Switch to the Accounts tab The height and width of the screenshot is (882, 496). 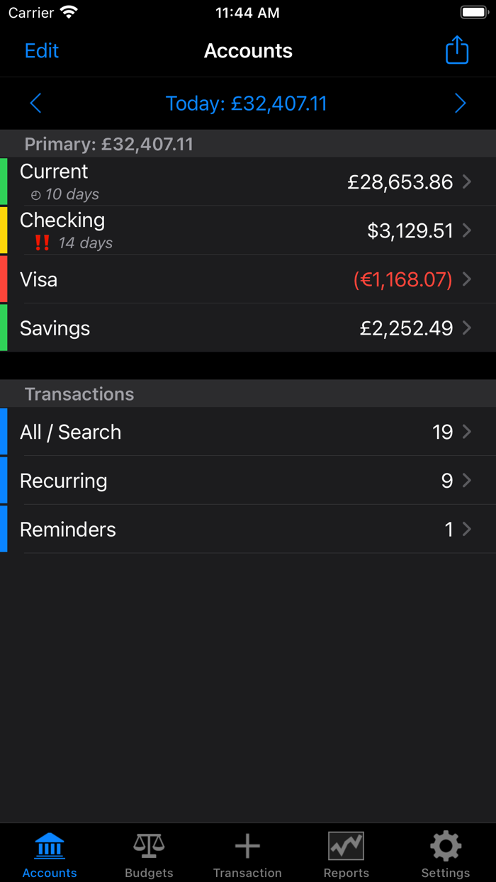pyautogui.click(x=49, y=853)
